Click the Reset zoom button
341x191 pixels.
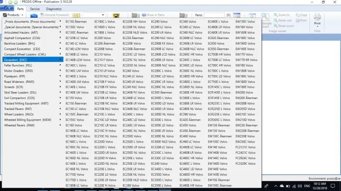click(x=283, y=26)
